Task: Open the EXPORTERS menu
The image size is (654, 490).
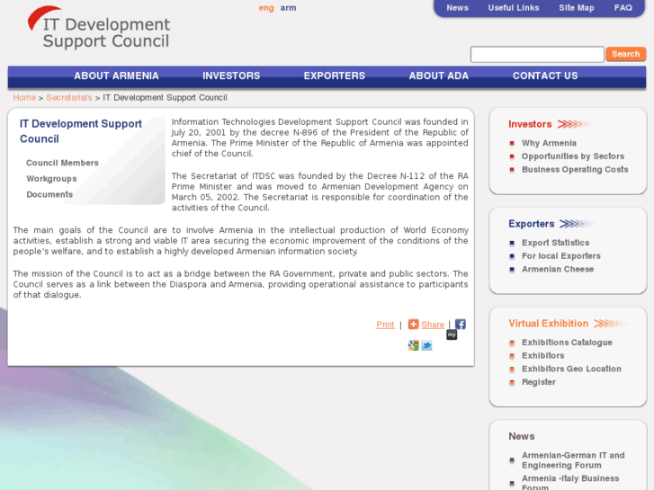Action: coord(335,76)
